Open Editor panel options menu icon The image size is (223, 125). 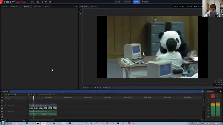coord(203,91)
